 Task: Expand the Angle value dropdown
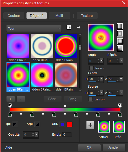(x=102, y=61)
